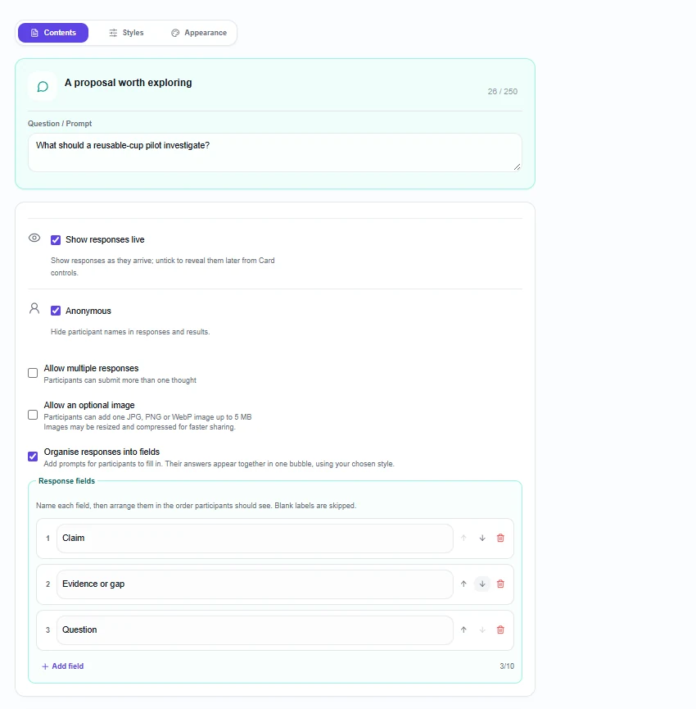The image size is (696, 709).
Task: Enable Allow an optional image checkbox
Action: pyautogui.click(x=33, y=415)
